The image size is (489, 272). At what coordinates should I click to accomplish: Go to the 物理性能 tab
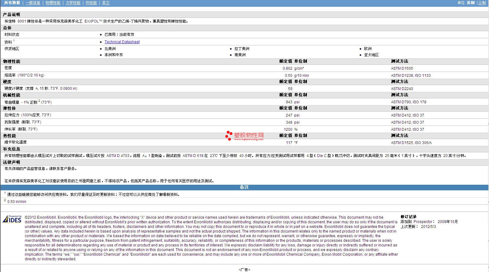click(53, 3)
